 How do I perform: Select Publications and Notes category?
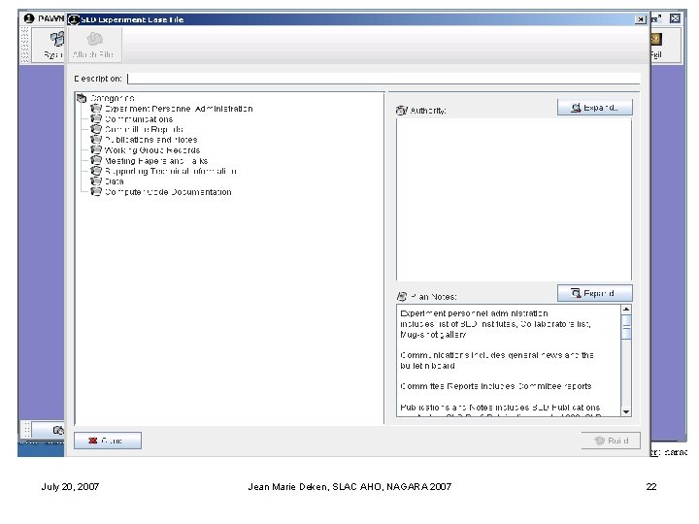(x=150, y=140)
